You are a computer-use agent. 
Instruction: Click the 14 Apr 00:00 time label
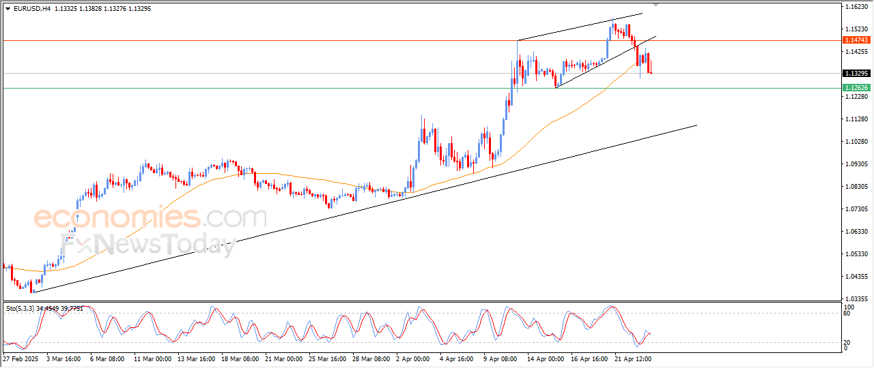[x=546, y=358]
